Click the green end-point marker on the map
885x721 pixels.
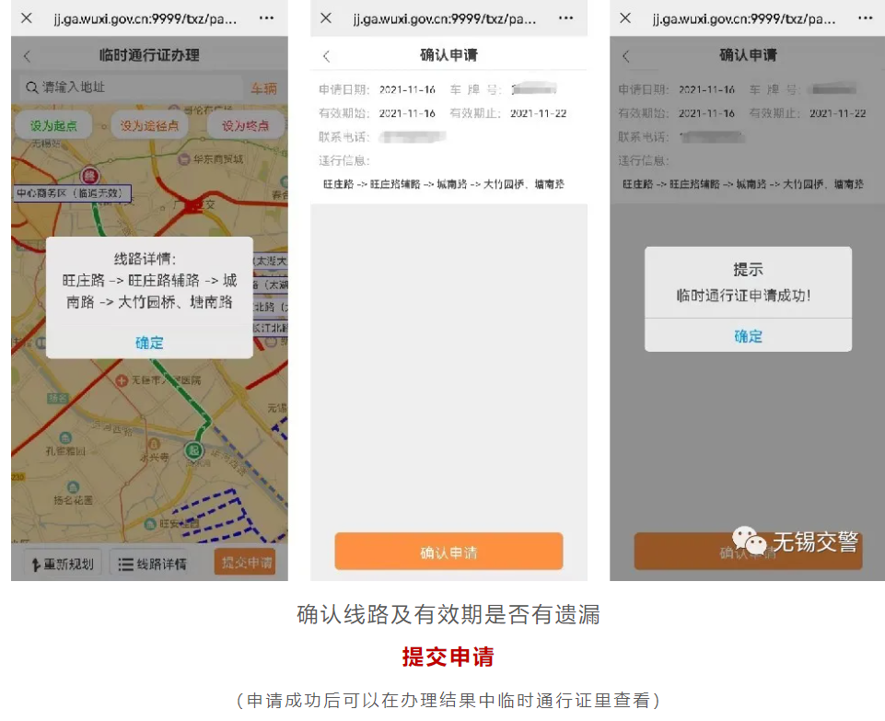tap(192, 449)
